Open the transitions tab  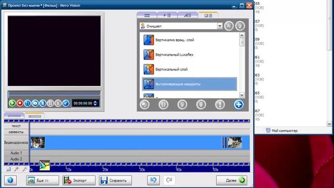[208, 15]
